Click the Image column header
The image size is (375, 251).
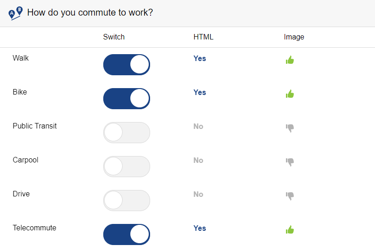[294, 37]
